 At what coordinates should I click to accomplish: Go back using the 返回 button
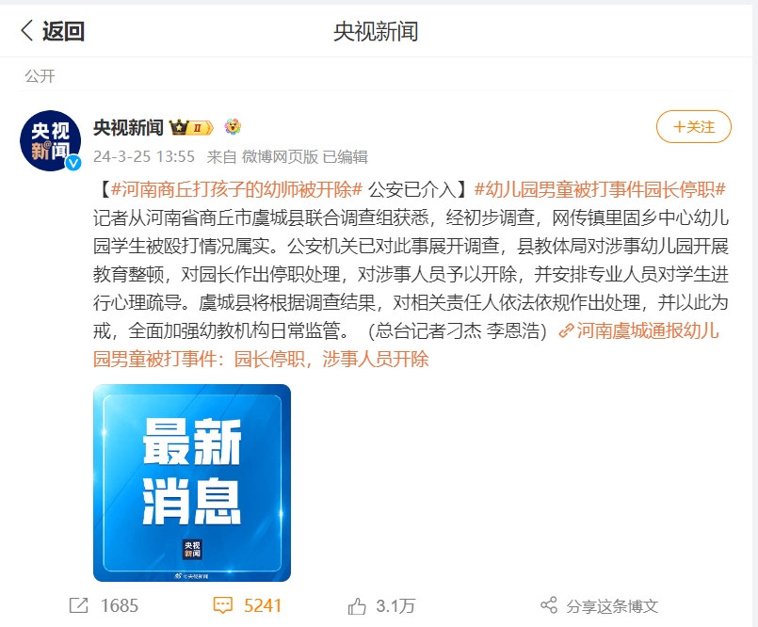[53, 31]
